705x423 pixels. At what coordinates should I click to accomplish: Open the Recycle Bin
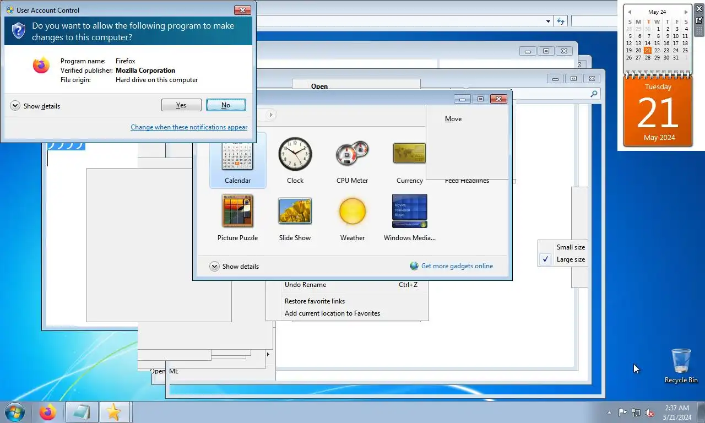click(681, 366)
